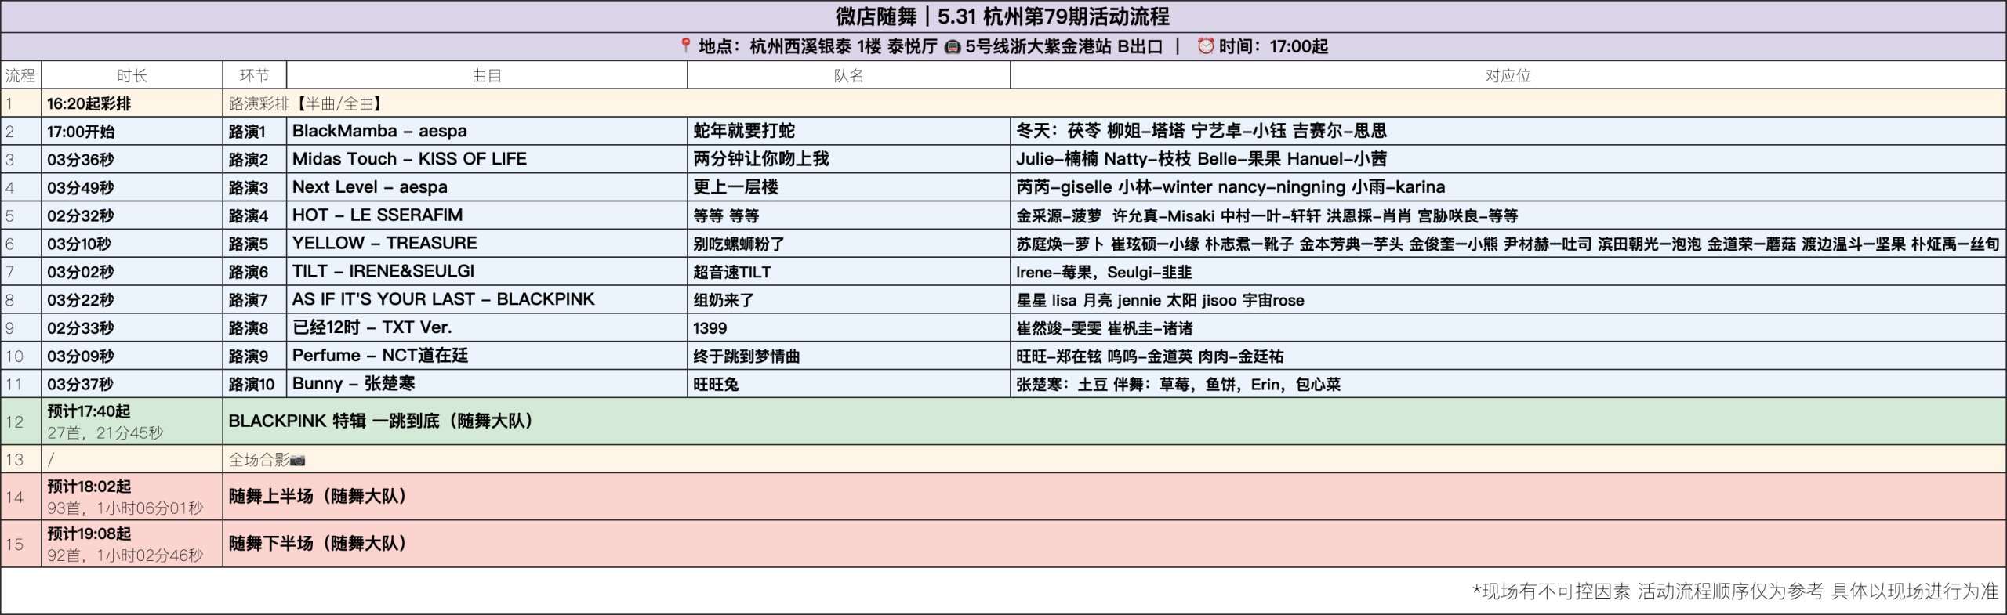Viewport: 2007px width, 615px height.
Task: Select the 随舞上半场 row
Action: 318,497
